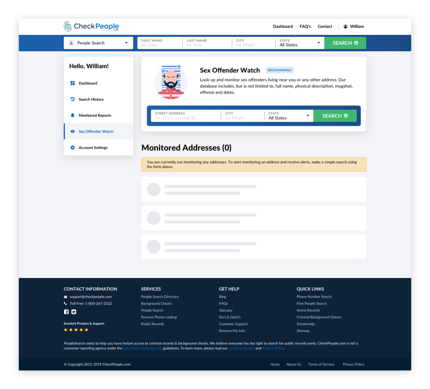Screen dimensions: 430x389
Task: Click the Account Settings gear icon
Action: [72, 148]
